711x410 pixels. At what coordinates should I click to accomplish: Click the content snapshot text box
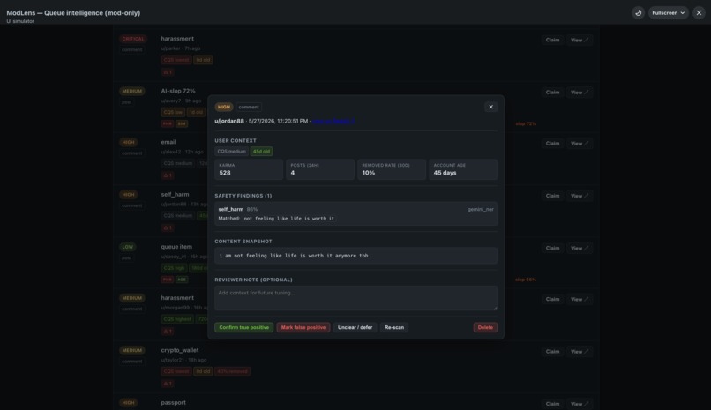(x=356, y=256)
